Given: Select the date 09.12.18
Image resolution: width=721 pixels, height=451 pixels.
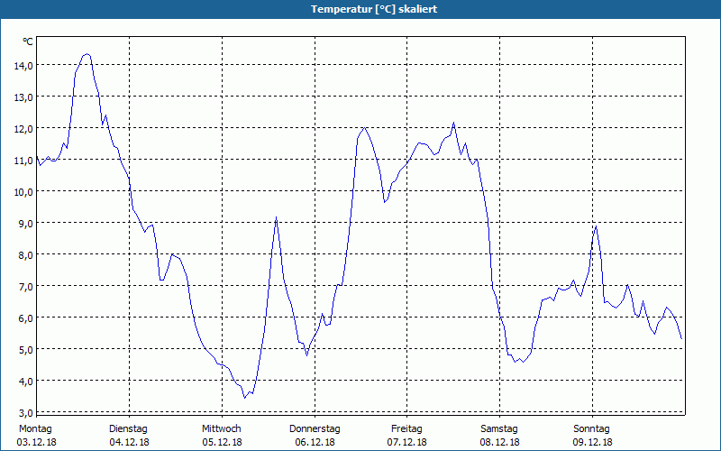Looking at the screenshot, I should 592,442.
